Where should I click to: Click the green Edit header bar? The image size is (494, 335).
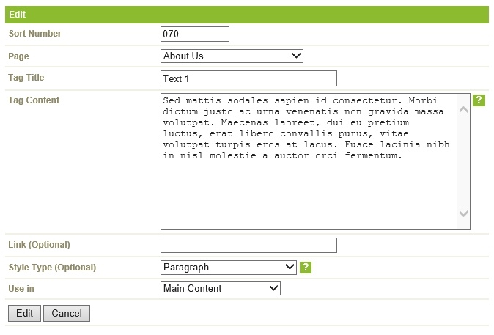(247, 15)
